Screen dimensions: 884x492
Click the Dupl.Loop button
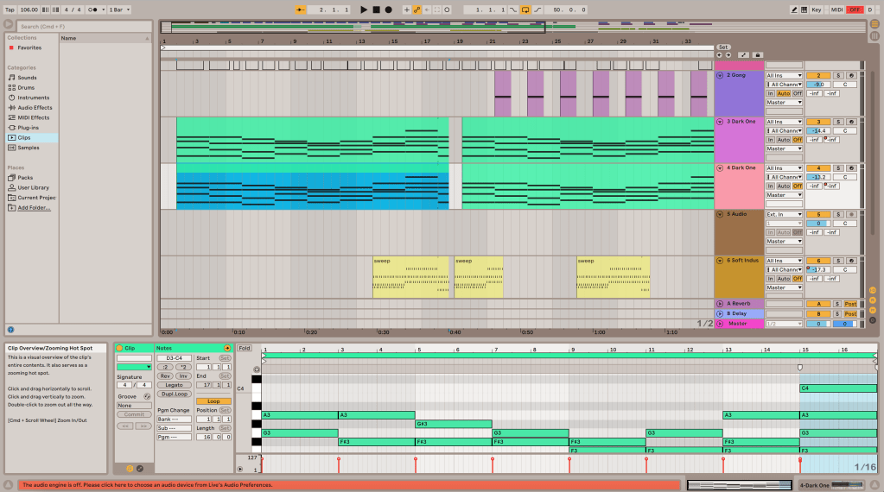175,394
